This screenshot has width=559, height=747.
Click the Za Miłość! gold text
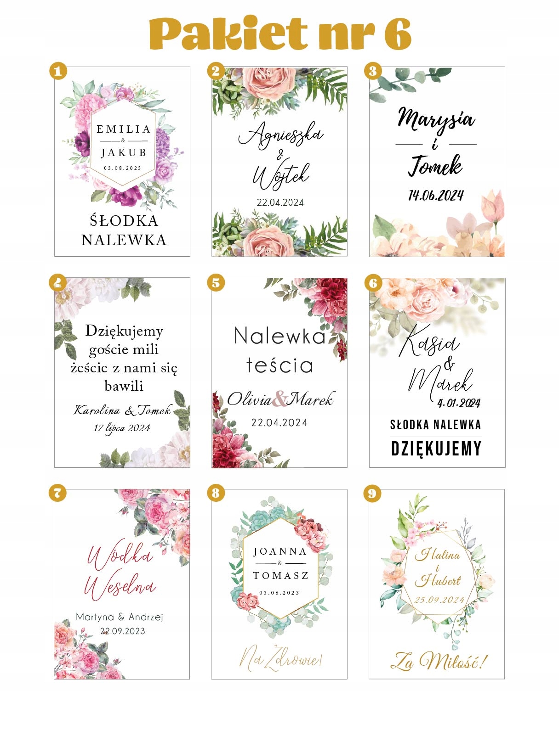click(439, 661)
